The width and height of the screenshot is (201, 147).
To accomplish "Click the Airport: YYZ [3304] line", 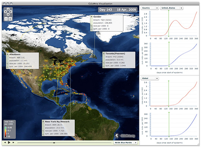I will 114,57.
